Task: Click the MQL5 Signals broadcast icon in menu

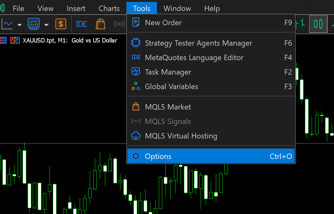Action: tap(136, 121)
